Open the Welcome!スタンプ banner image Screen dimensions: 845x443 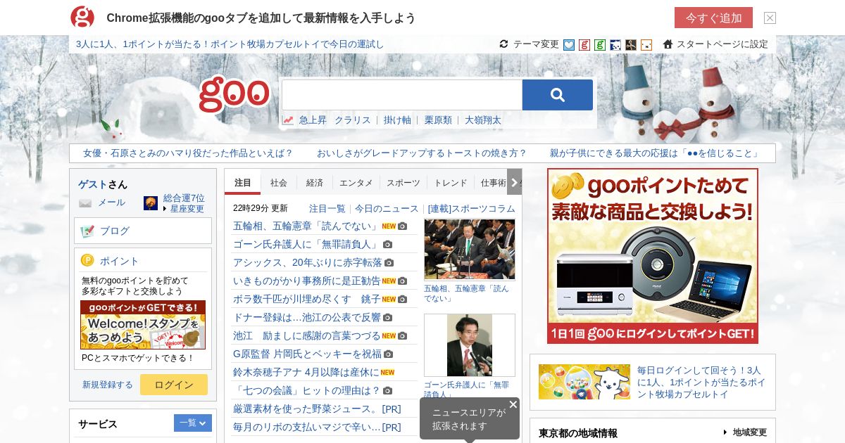pos(143,325)
